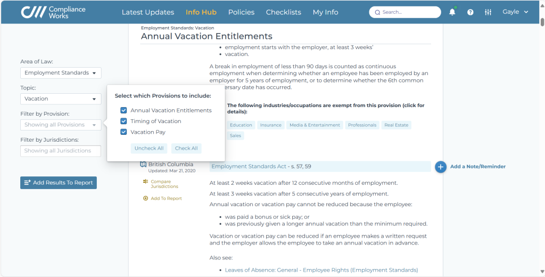The image size is (545, 277).
Task: Uncheck Annual Vacation Entitlements checkbox
Action: pyautogui.click(x=123, y=110)
